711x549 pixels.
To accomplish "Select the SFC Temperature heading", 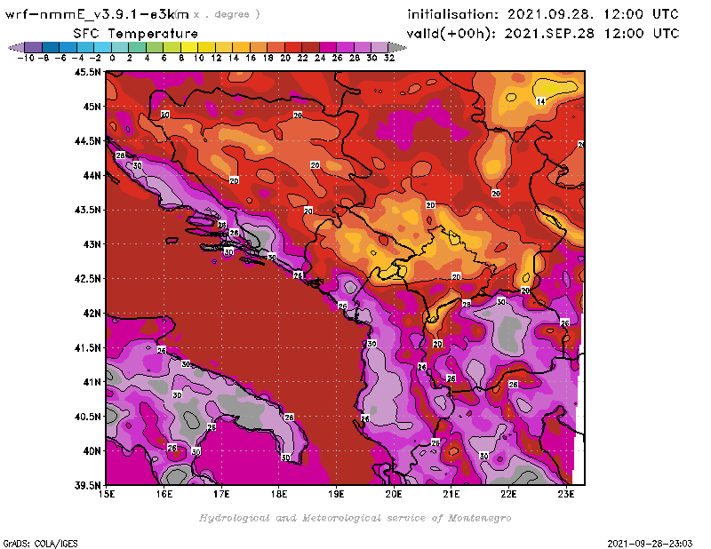I will tap(136, 34).
